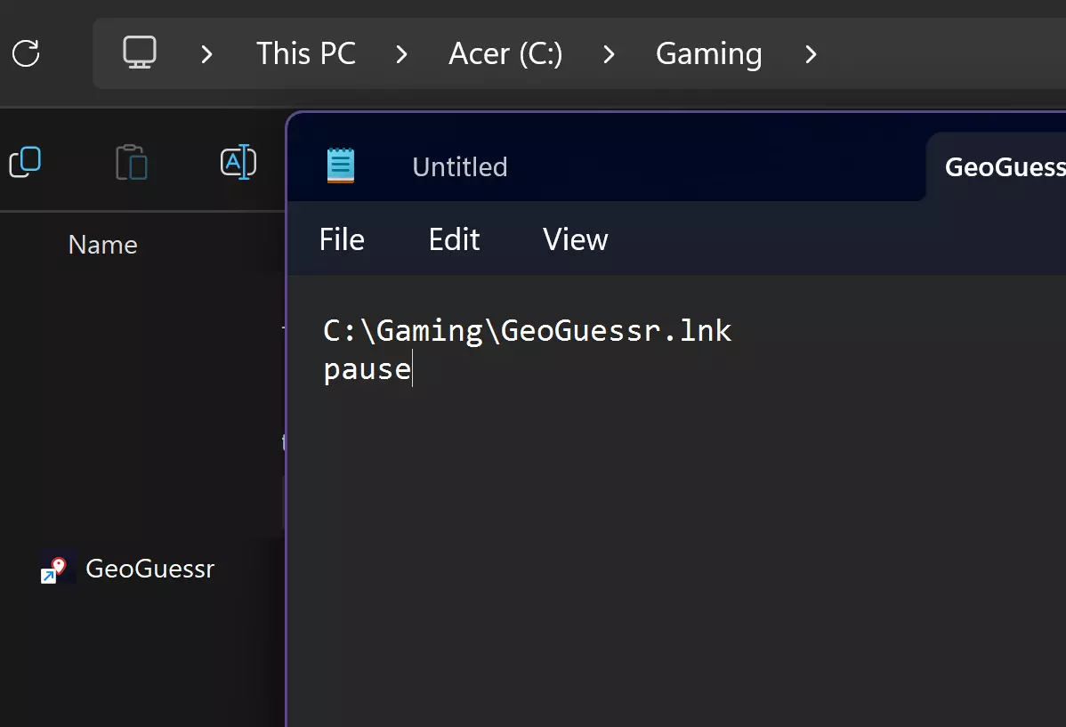
Task: Click the Copy icon in Explorer toolbar
Action: (x=25, y=163)
